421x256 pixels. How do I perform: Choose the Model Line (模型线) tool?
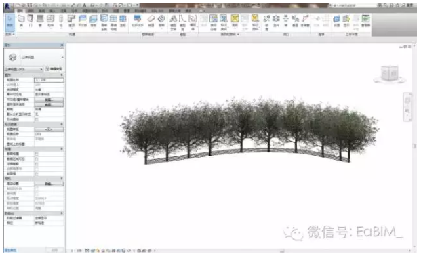point(182,22)
